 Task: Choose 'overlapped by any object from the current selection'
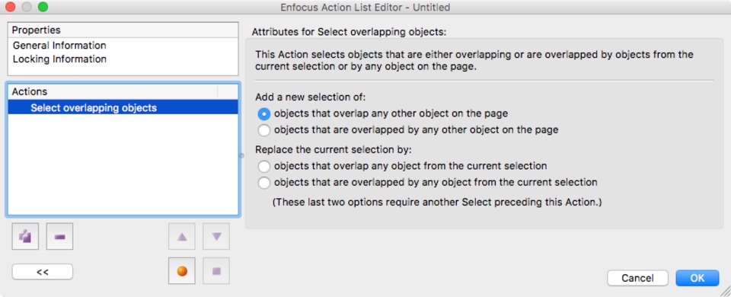tap(264, 183)
